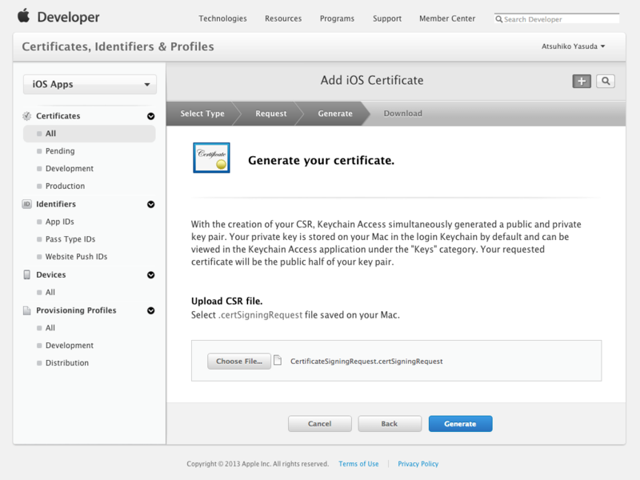This screenshot has width=640, height=480.
Task: Click the Identifiers section heading
Action: point(56,204)
